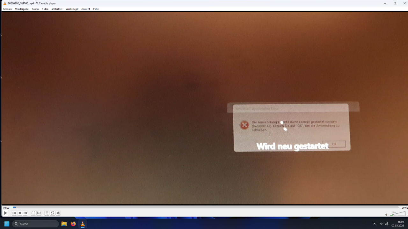Skip to the next media track
Screen dimensions: 408x229
click(25, 213)
